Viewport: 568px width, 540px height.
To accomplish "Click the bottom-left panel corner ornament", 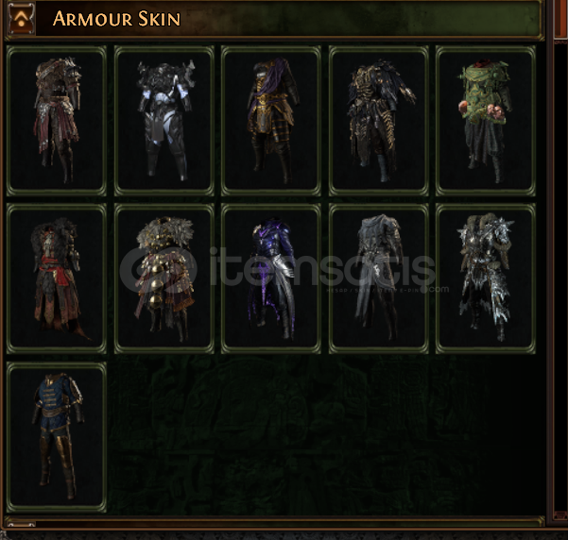I will (21, 523).
